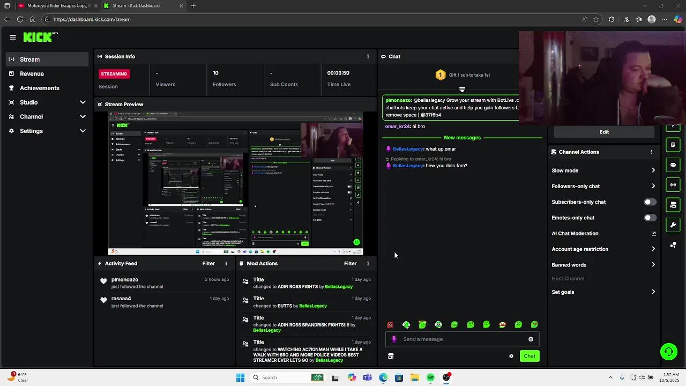Viewport: 686px width, 386px height.
Task: Click the notes document sidebar icon
Action: pos(673,145)
